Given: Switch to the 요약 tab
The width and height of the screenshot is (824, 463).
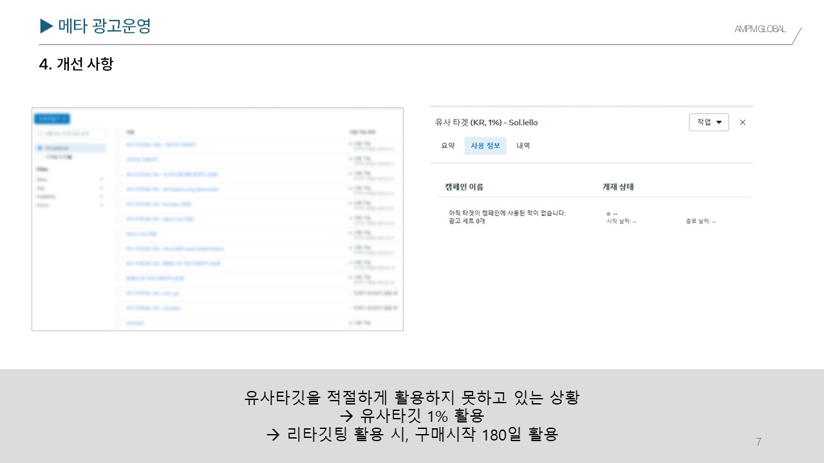Looking at the screenshot, I should click(x=447, y=146).
